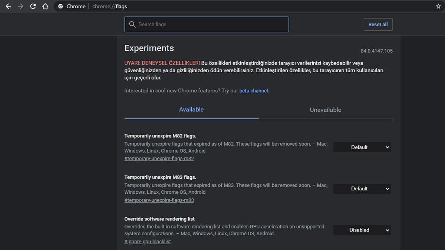Click the Reset all button
445x250 pixels.
[378, 24]
